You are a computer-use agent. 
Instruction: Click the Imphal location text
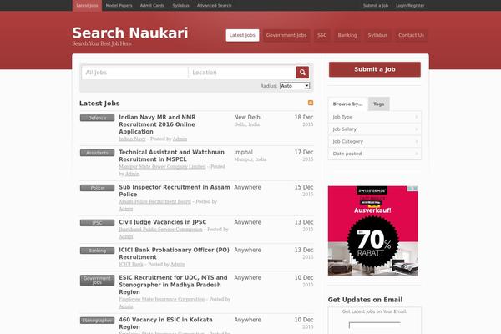coord(244,152)
